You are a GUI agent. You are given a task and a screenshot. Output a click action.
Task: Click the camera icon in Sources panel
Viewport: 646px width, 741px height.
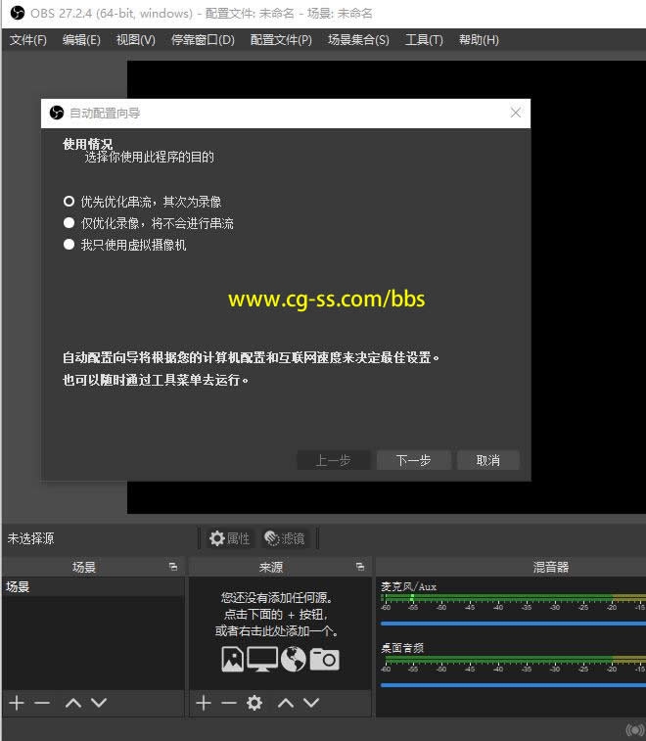pos(324,659)
